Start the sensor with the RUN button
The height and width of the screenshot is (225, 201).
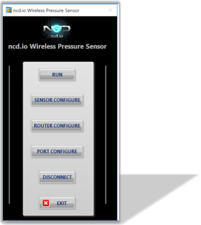point(57,75)
